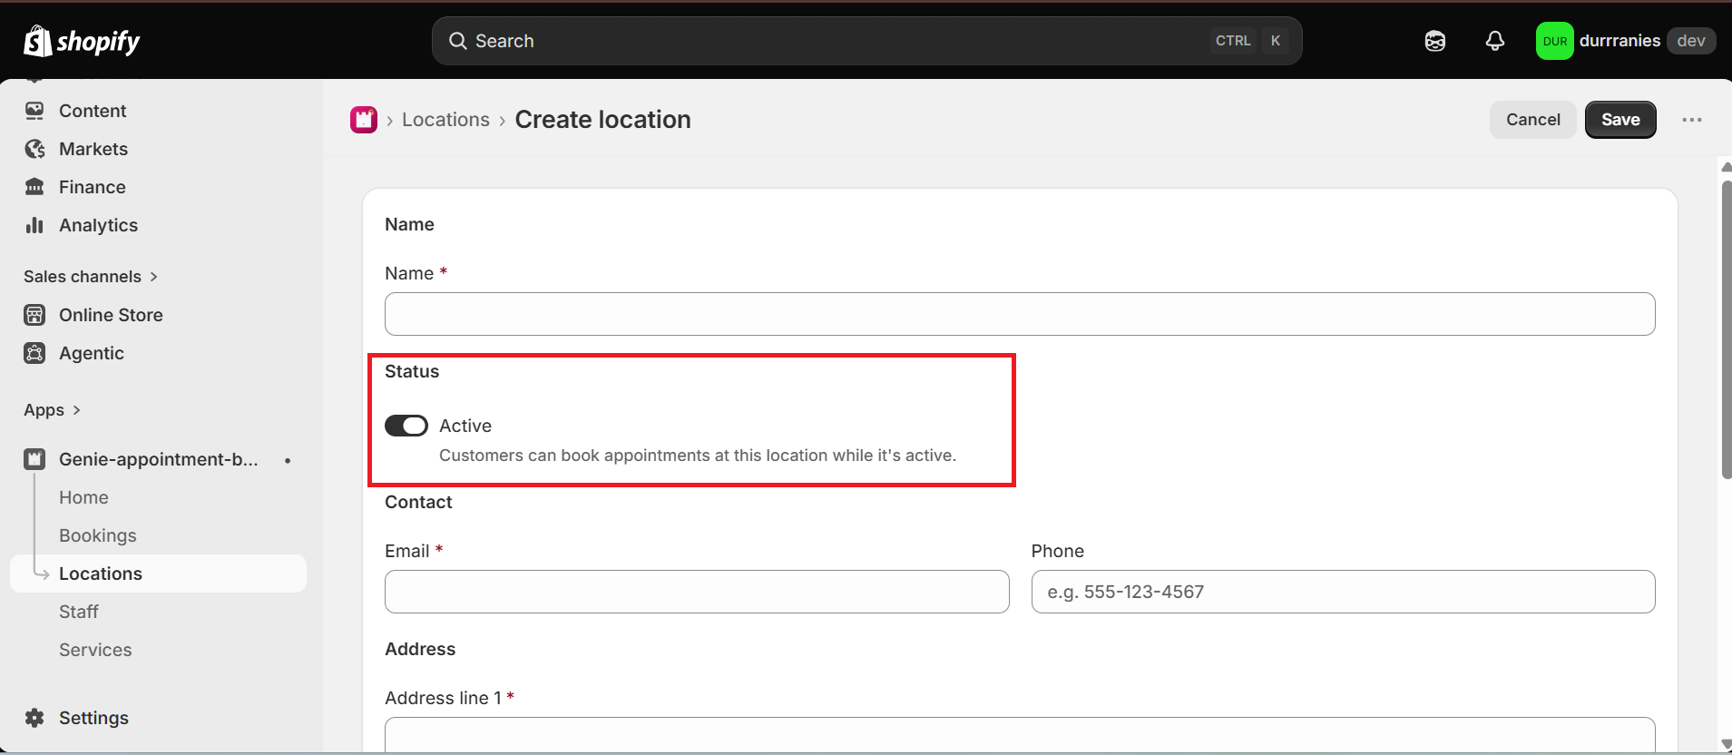Go back to Locations breadcrumb
The width and height of the screenshot is (1732, 755).
point(445,120)
